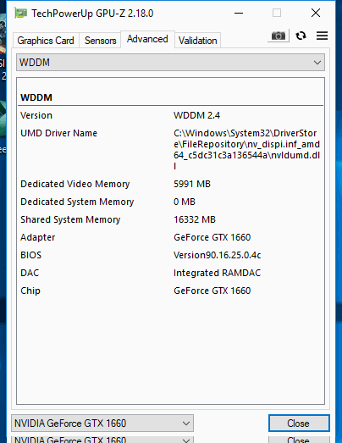The image size is (342, 443).
Task: Select the 5991 MB value
Action: coord(192,184)
